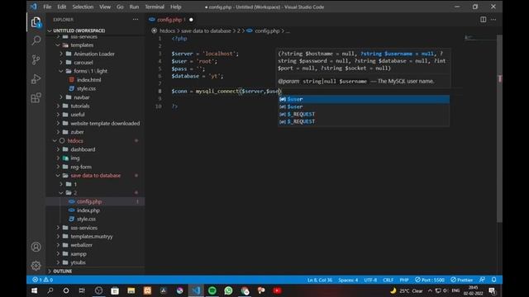Open the Windows Start menu

(34, 290)
